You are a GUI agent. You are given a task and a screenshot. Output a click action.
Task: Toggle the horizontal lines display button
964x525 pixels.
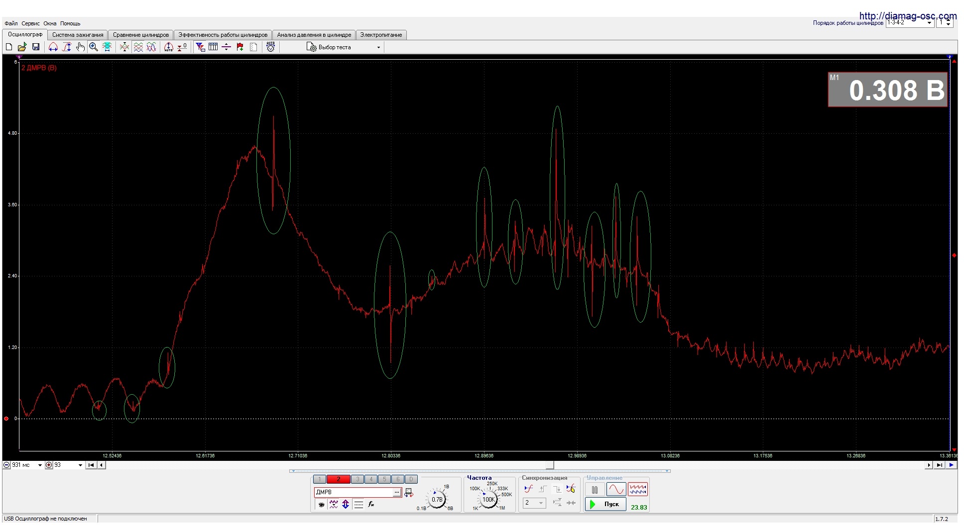[x=359, y=504]
